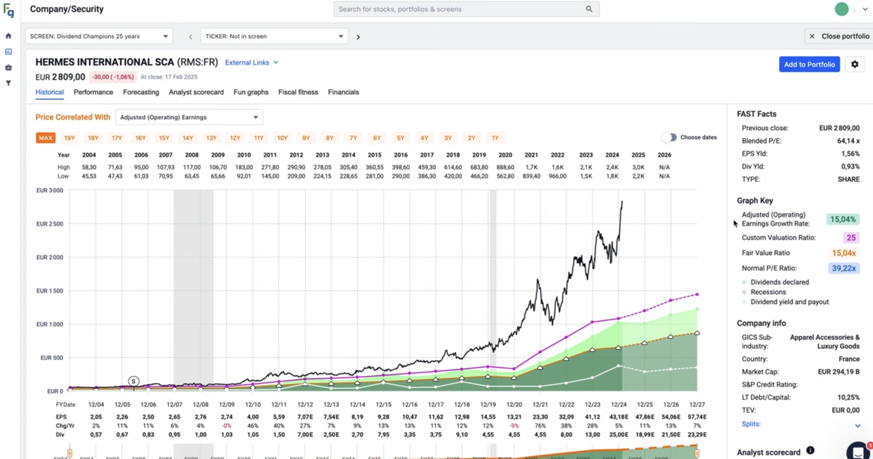Open the Home icon in sidebar
The height and width of the screenshot is (459, 873).
tap(9, 36)
